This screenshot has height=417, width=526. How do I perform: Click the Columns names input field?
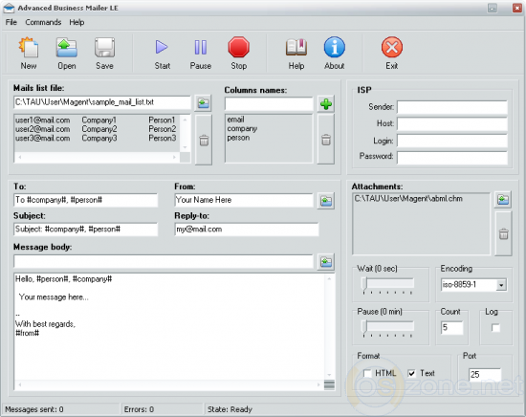(269, 104)
